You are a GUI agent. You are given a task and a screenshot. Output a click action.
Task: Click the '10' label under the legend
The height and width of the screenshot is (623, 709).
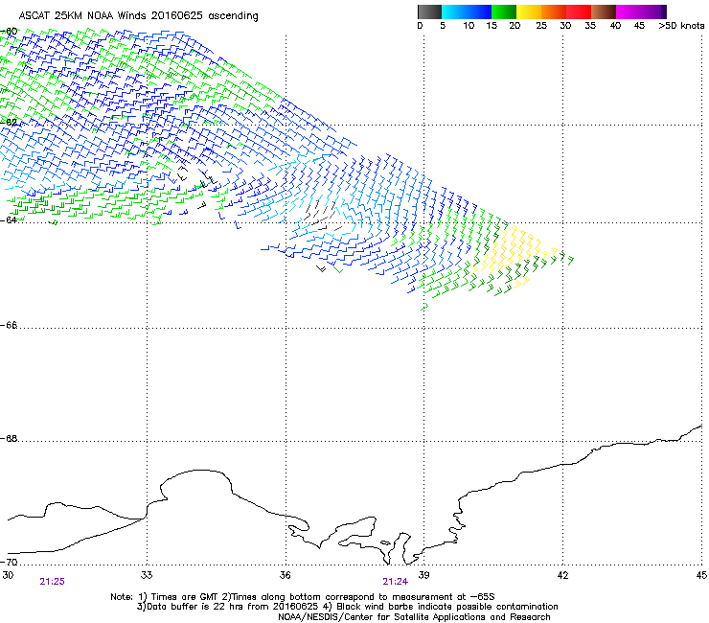469,26
